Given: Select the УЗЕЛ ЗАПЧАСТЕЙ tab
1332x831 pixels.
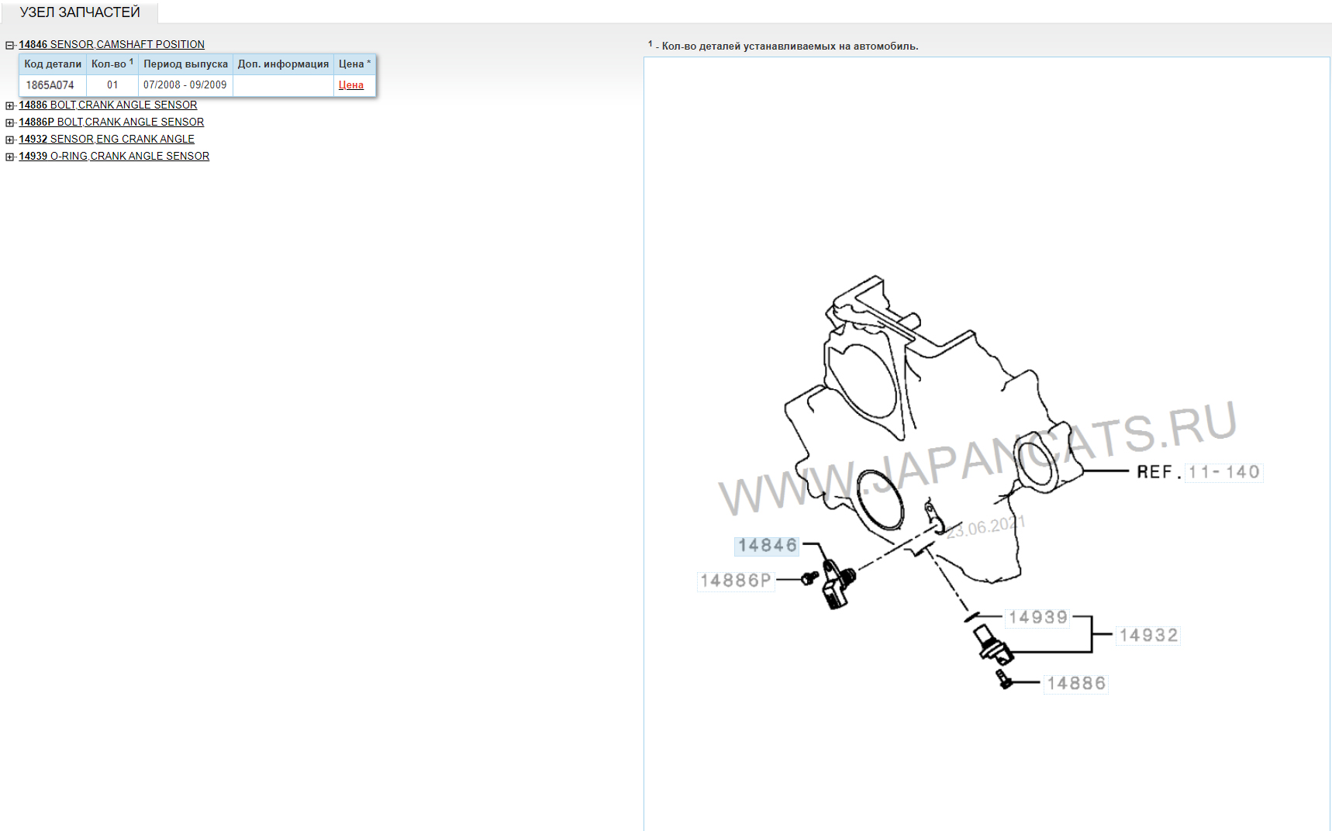Looking at the screenshot, I should (80, 12).
